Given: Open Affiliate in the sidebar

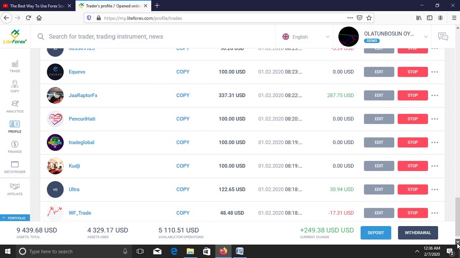Looking at the screenshot, I should point(15,190).
